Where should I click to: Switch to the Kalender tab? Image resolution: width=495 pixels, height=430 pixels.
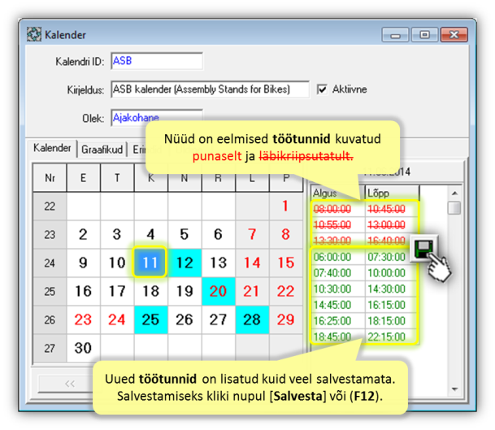52,149
